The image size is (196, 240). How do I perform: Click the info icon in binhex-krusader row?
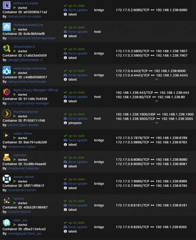point(65,14)
